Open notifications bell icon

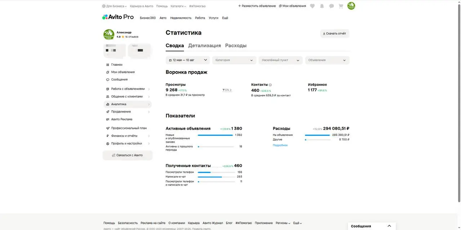[x=322, y=6]
